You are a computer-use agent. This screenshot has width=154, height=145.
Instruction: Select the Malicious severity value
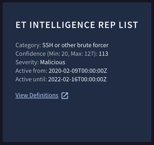[53, 62]
